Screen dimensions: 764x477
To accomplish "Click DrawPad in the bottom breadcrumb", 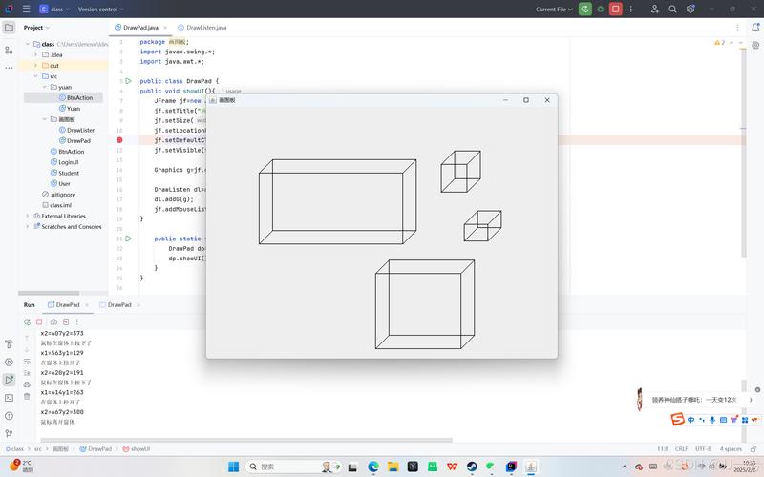I will coord(99,448).
